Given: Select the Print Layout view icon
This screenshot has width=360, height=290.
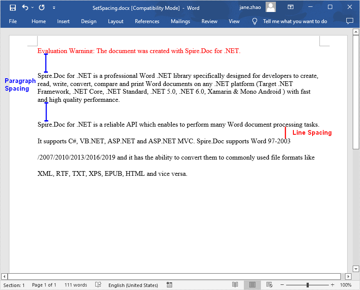Looking at the screenshot, I should (252, 284).
